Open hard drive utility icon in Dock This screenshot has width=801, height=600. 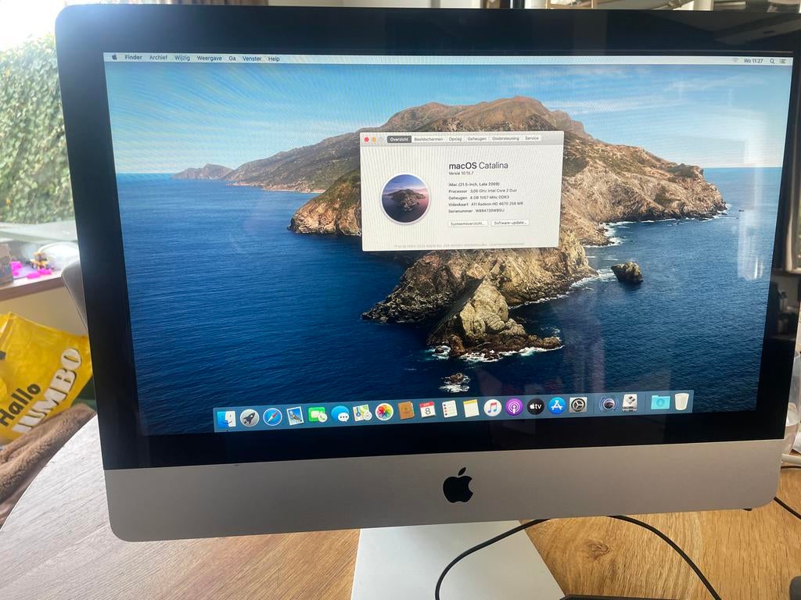[630, 403]
